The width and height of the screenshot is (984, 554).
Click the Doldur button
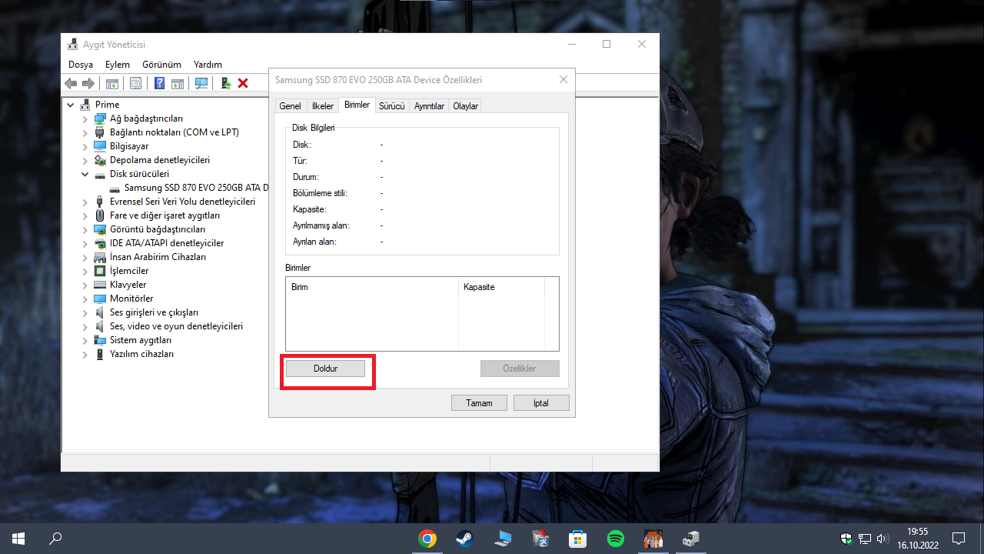325,369
